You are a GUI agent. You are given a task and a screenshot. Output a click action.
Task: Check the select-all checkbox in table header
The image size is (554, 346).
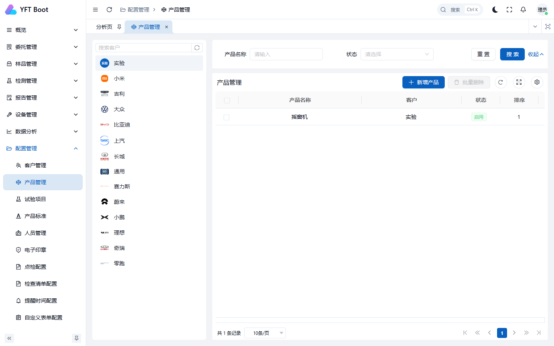pyautogui.click(x=227, y=100)
